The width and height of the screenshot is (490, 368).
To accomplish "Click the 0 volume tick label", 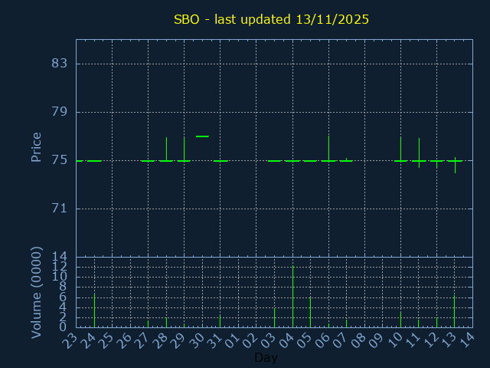I will 64,327.
